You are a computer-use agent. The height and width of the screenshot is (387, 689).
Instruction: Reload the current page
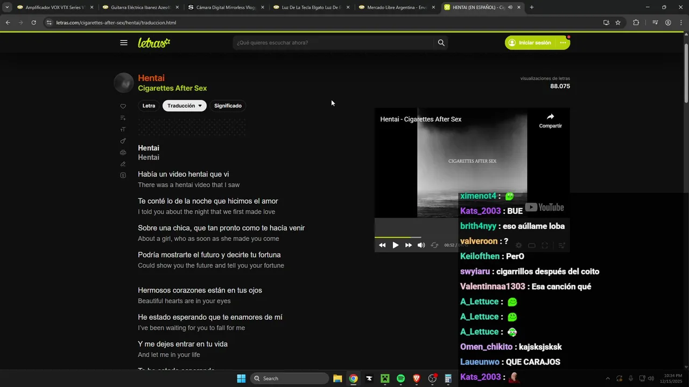(x=33, y=23)
